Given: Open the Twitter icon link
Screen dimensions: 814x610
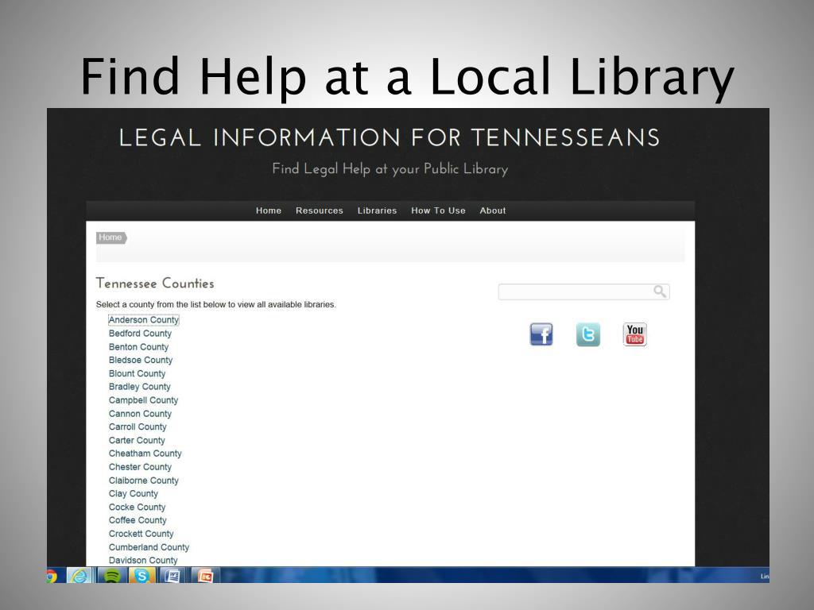Looking at the screenshot, I should [x=588, y=334].
